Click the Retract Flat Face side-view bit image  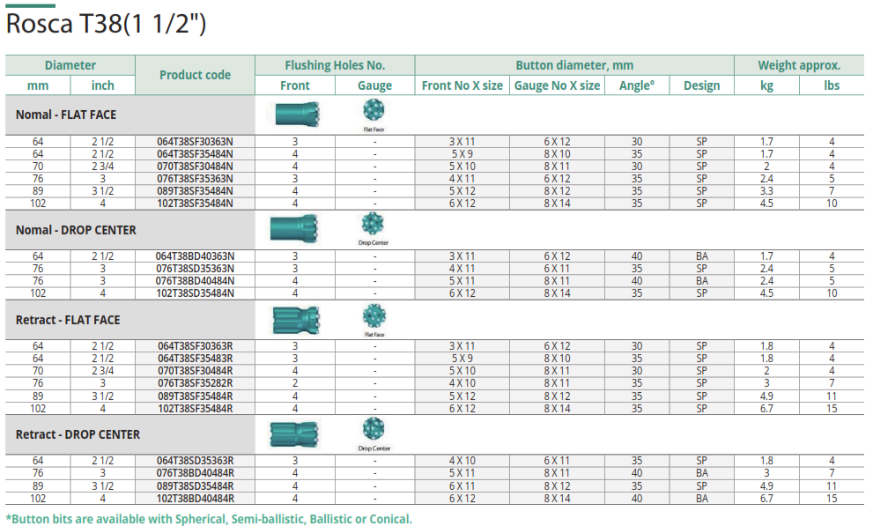click(x=296, y=320)
